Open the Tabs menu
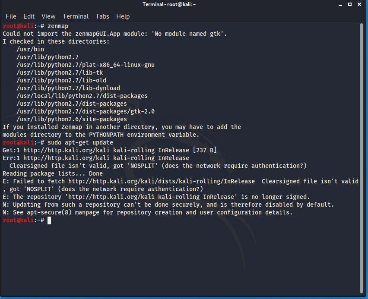 pos(102,16)
